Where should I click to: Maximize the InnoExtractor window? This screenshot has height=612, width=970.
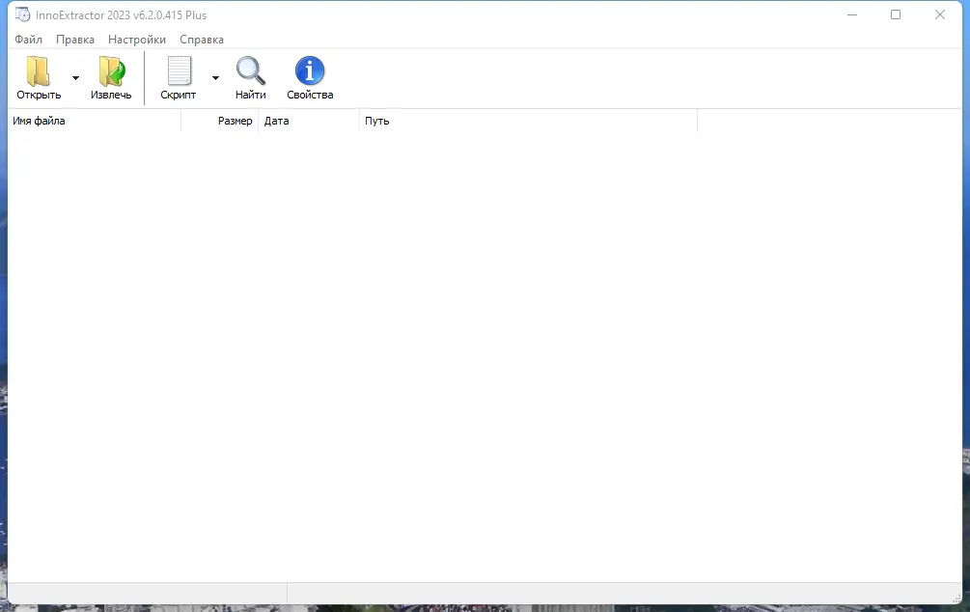(895, 14)
